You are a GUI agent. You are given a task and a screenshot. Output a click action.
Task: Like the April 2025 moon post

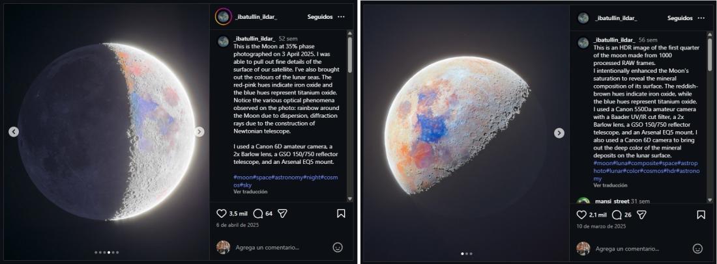pyautogui.click(x=222, y=213)
